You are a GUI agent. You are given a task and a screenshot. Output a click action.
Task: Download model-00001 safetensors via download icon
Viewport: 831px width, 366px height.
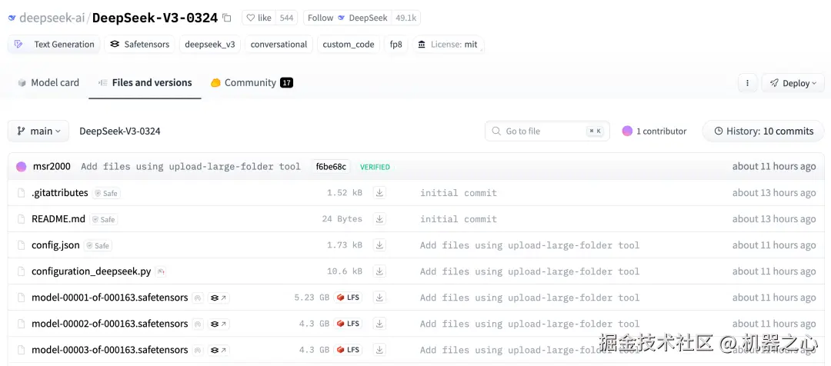379,298
